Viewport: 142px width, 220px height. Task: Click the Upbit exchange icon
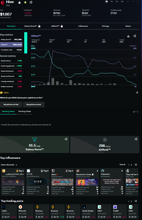coord(4,207)
